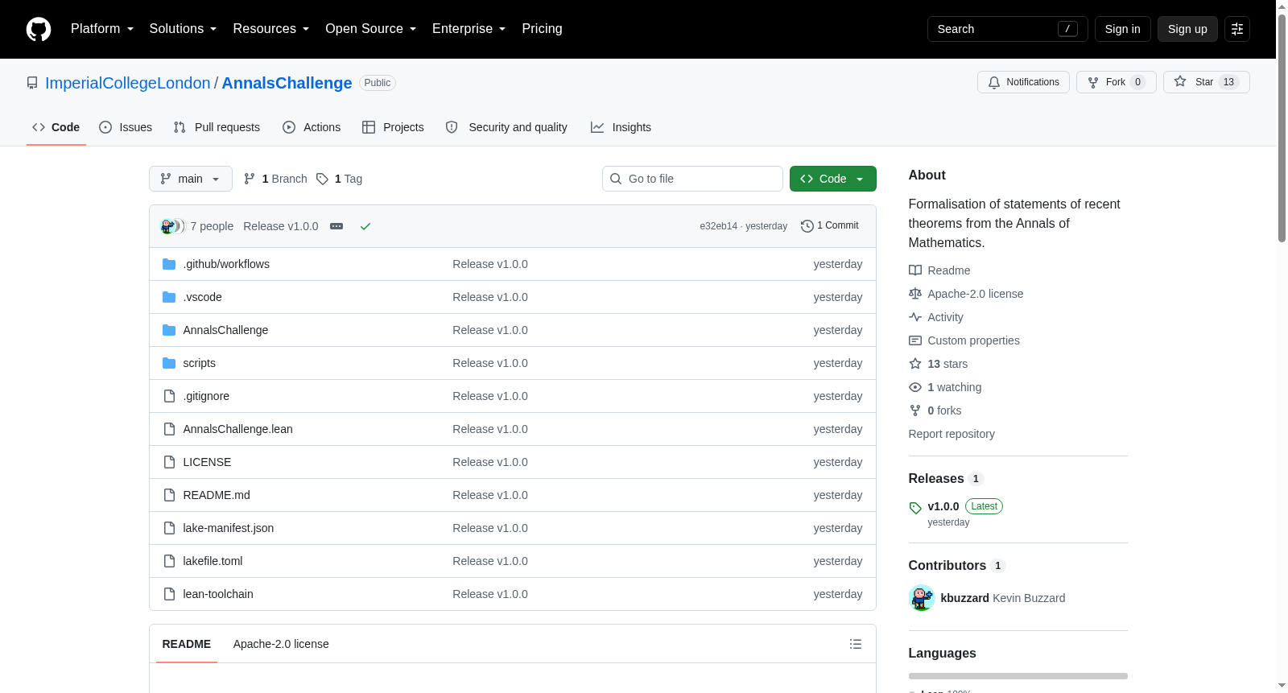Open the main branch selector dropdown
This screenshot has height=693, width=1288.
[191, 179]
